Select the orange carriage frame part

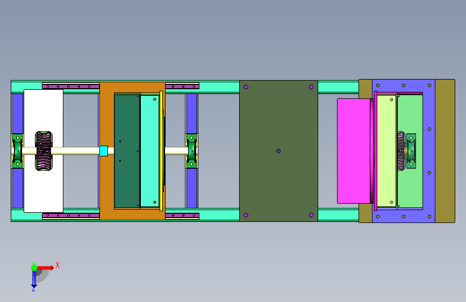click(107, 119)
